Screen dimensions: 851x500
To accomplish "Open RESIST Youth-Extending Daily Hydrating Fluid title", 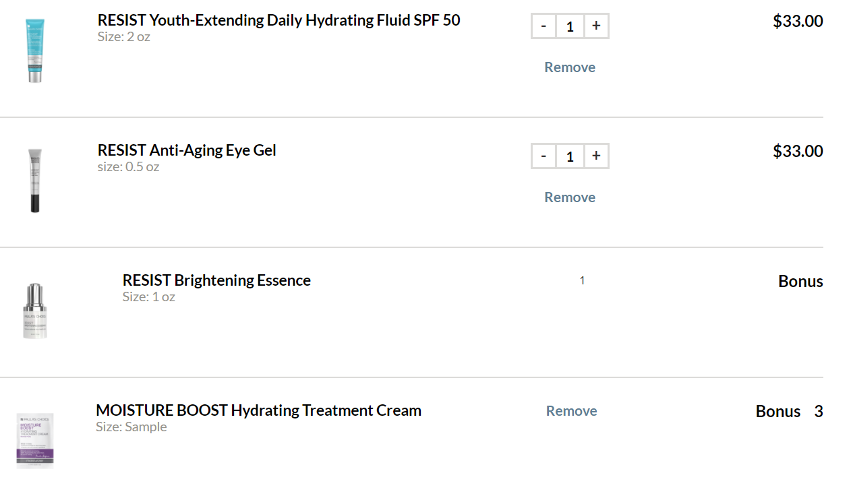I will click(x=278, y=20).
